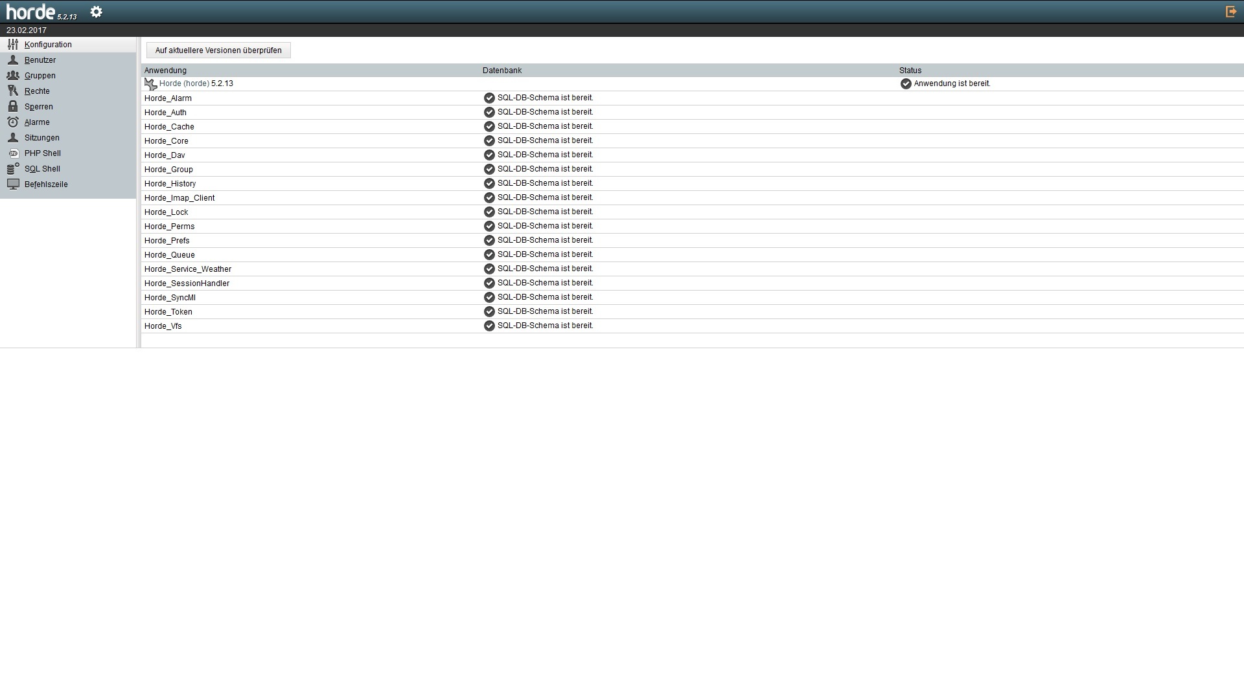Click the Konfiguration sliders icon

(x=13, y=44)
